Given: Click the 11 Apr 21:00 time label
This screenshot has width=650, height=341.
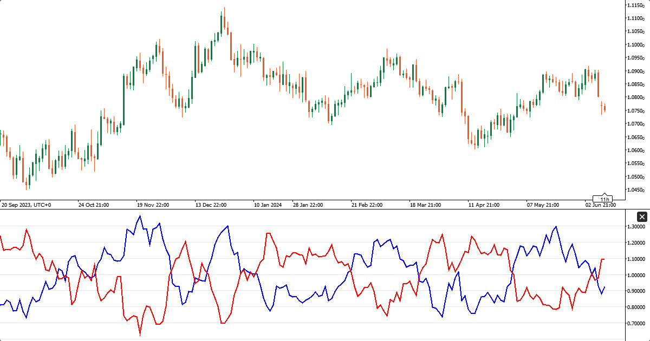Looking at the screenshot, I should pyautogui.click(x=484, y=205).
